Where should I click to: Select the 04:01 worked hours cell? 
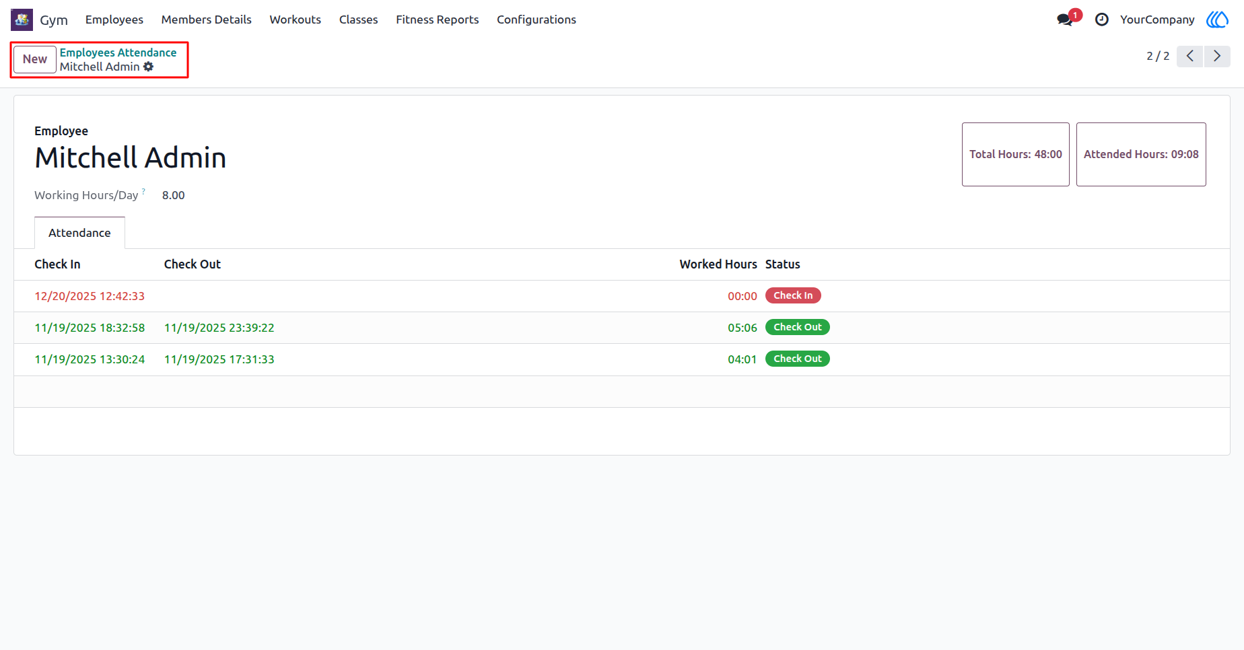coord(742,359)
